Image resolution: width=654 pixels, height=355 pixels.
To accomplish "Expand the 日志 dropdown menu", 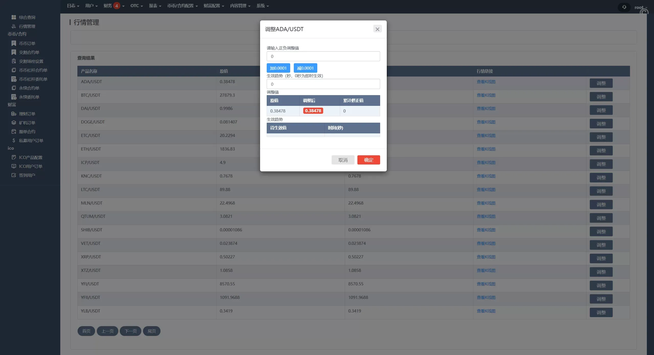I will (73, 6).
